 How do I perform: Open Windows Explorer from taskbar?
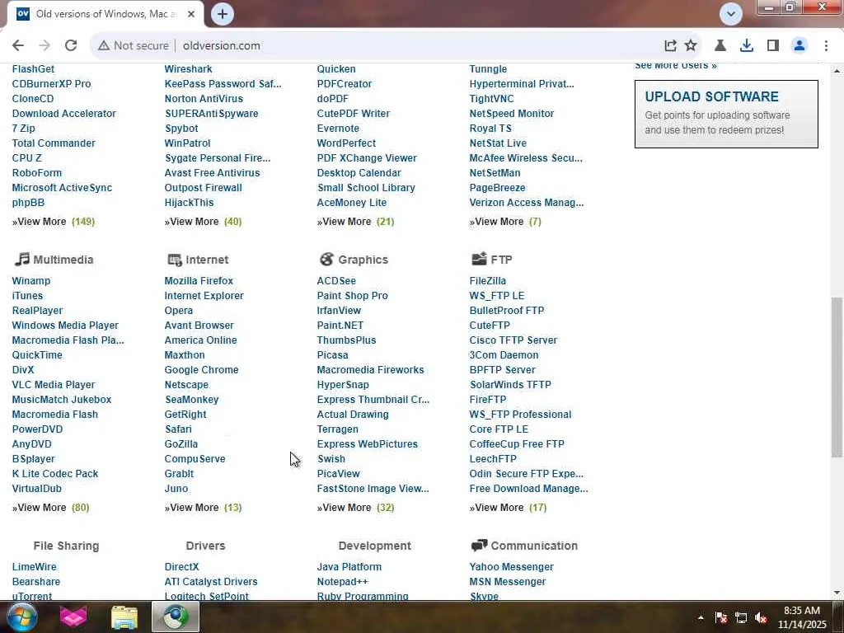click(124, 617)
